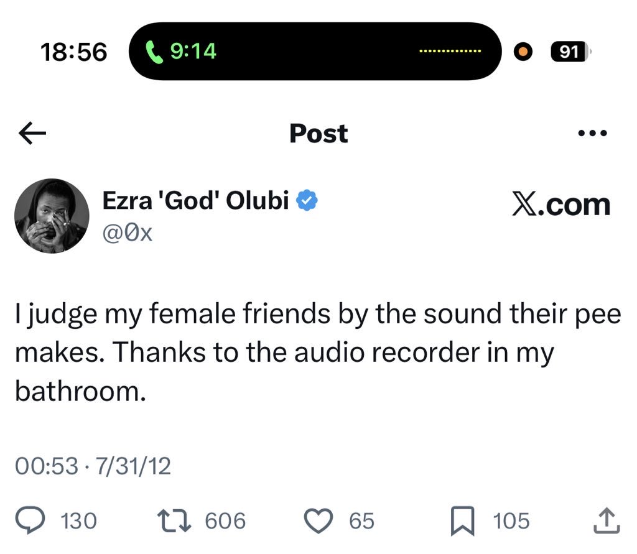The image size is (637, 554).
Task: Check the 91% battery indicator
Action: point(570,52)
